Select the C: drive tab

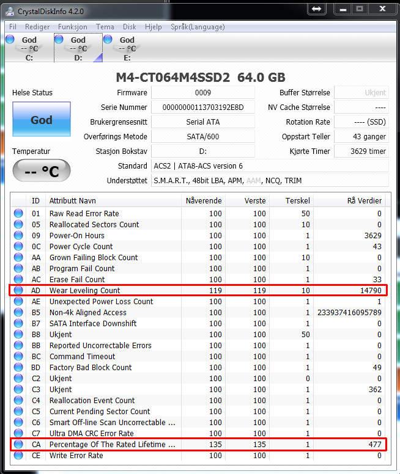click(x=29, y=48)
